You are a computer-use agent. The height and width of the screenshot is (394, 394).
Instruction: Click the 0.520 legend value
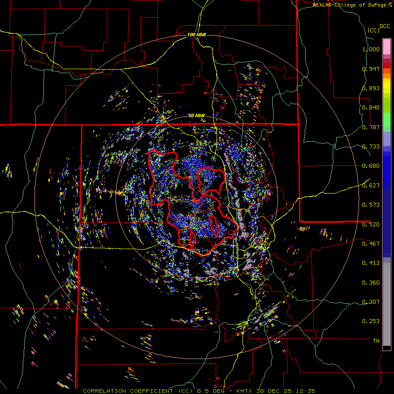(x=371, y=225)
